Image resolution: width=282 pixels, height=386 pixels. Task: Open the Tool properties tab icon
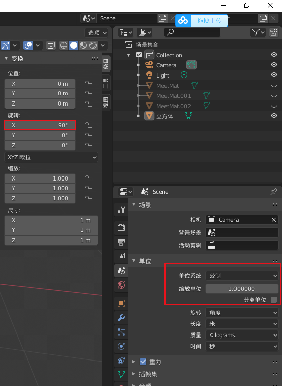click(121, 210)
